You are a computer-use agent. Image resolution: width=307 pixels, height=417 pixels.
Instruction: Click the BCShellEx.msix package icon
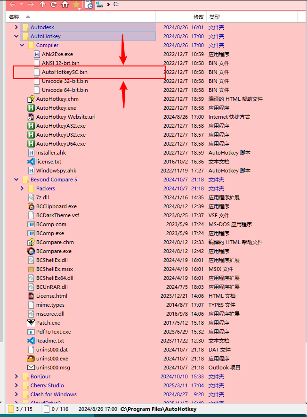coord(31,269)
